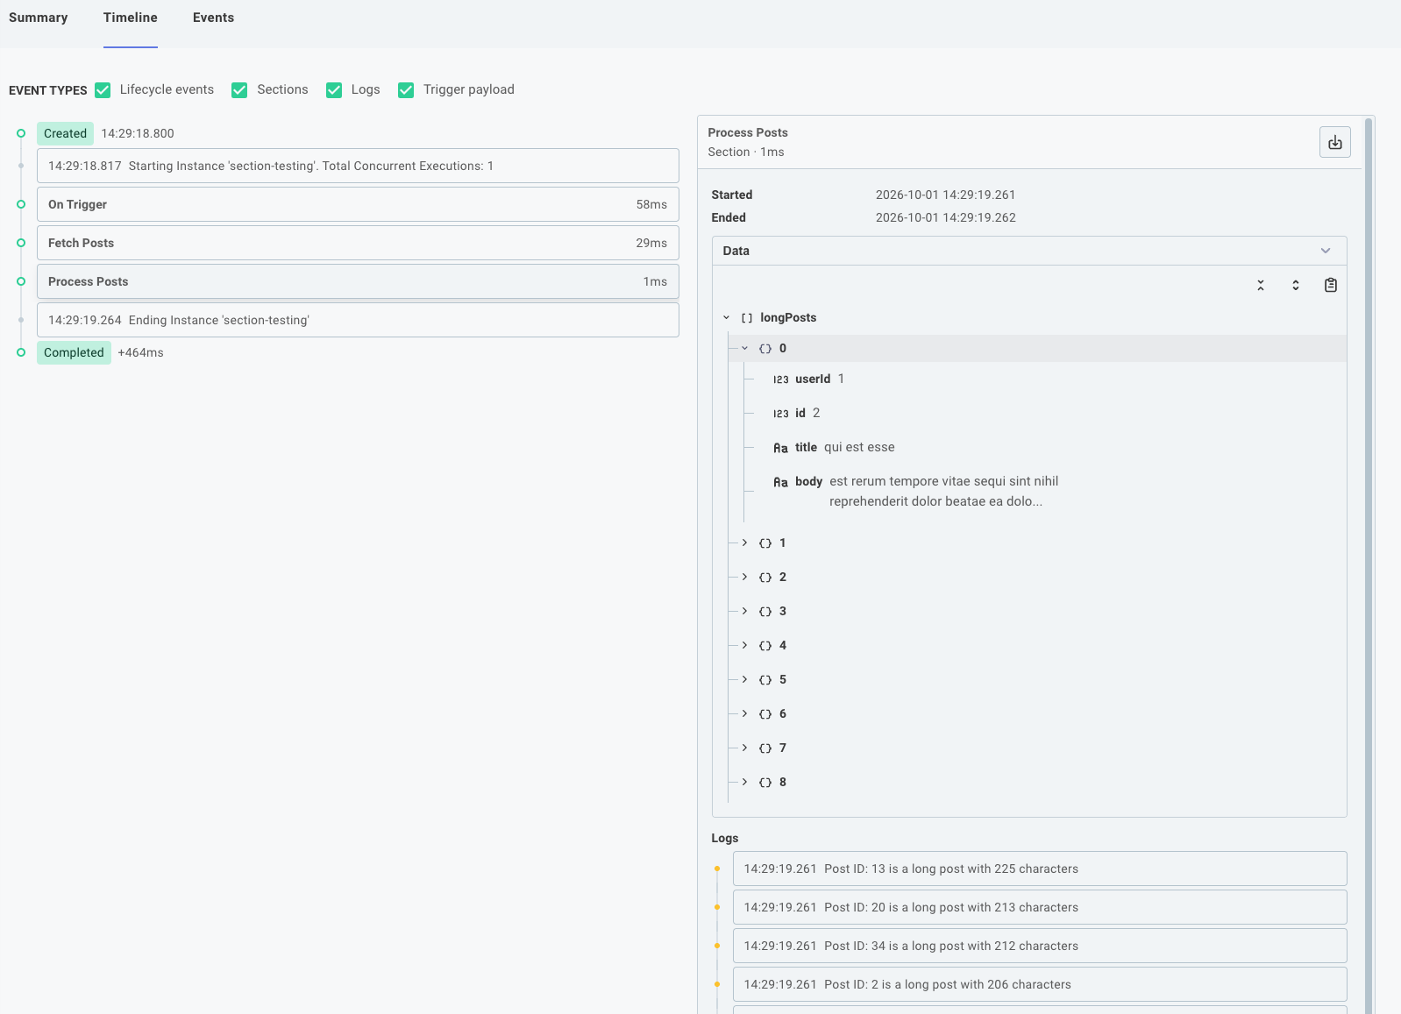This screenshot has width=1401, height=1014.
Task: Expand item 2 in longPosts
Action: tap(745, 578)
